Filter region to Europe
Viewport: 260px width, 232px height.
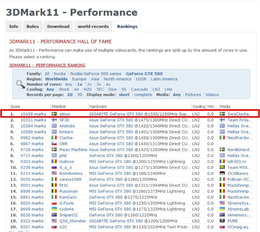79,79
